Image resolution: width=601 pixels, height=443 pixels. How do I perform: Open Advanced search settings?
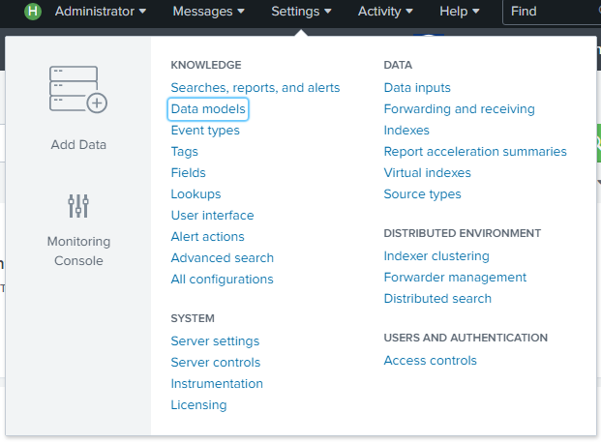(223, 258)
